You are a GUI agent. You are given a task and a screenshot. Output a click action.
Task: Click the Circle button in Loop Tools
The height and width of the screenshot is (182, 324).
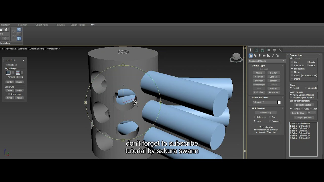(x=10, y=98)
